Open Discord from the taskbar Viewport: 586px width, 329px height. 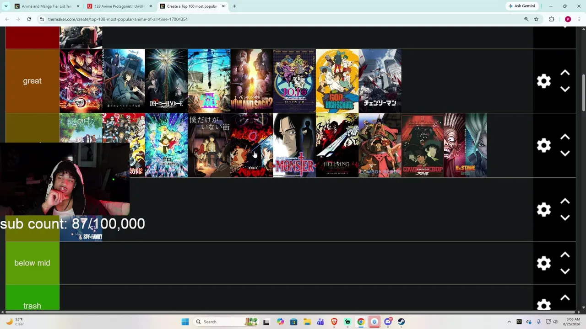coord(388,322)
